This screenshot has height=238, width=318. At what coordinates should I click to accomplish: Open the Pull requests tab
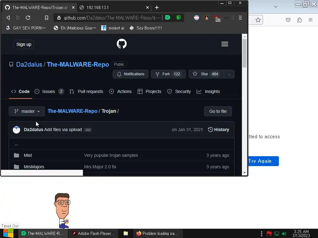click(86, 91)
